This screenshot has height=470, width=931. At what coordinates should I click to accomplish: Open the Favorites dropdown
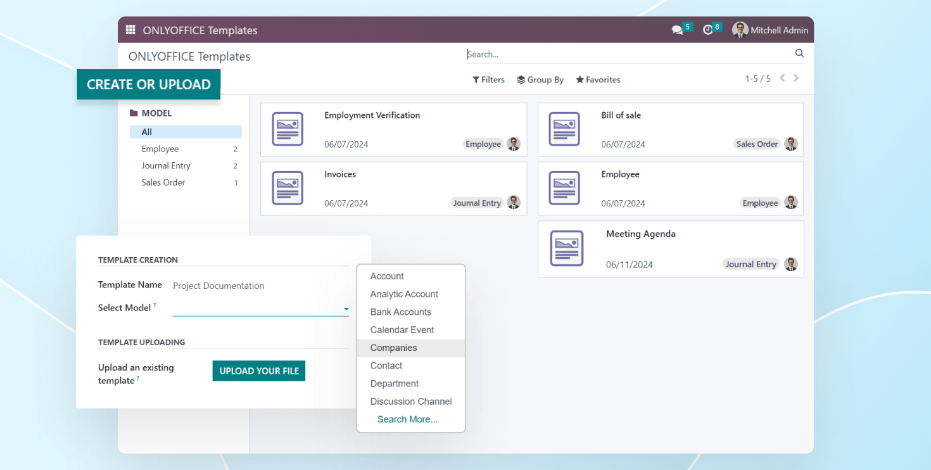pos(598,80)
